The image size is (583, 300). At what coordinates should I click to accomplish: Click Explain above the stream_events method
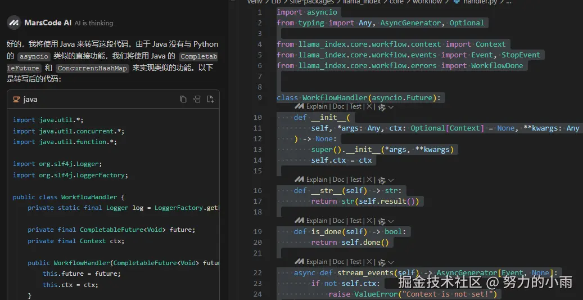click(317, 262)
